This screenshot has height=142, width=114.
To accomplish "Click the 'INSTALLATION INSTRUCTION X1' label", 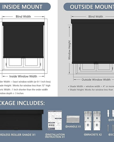I will (x=55, y=136).
